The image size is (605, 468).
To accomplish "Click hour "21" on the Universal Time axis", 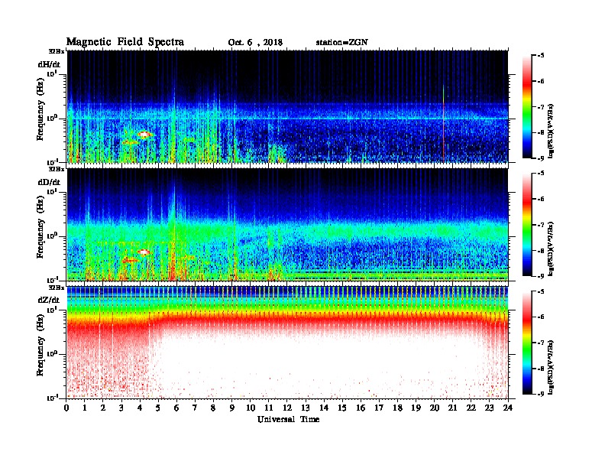I will (x=453, y=408).
